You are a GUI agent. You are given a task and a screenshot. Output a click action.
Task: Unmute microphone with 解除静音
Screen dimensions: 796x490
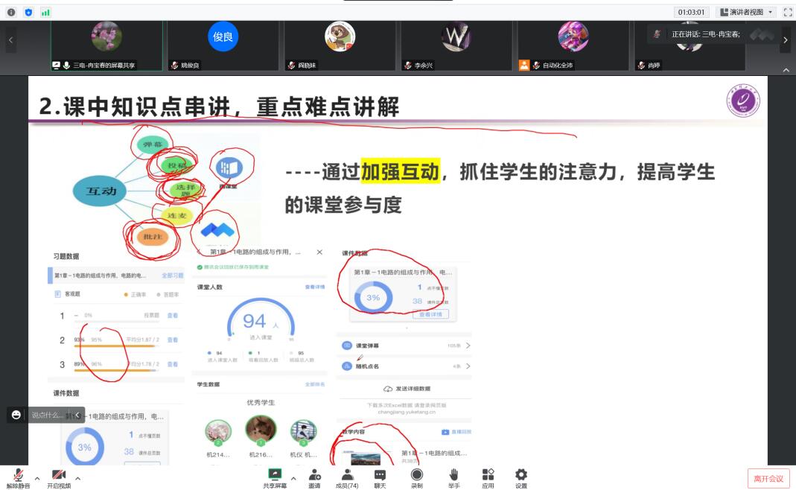18,478
